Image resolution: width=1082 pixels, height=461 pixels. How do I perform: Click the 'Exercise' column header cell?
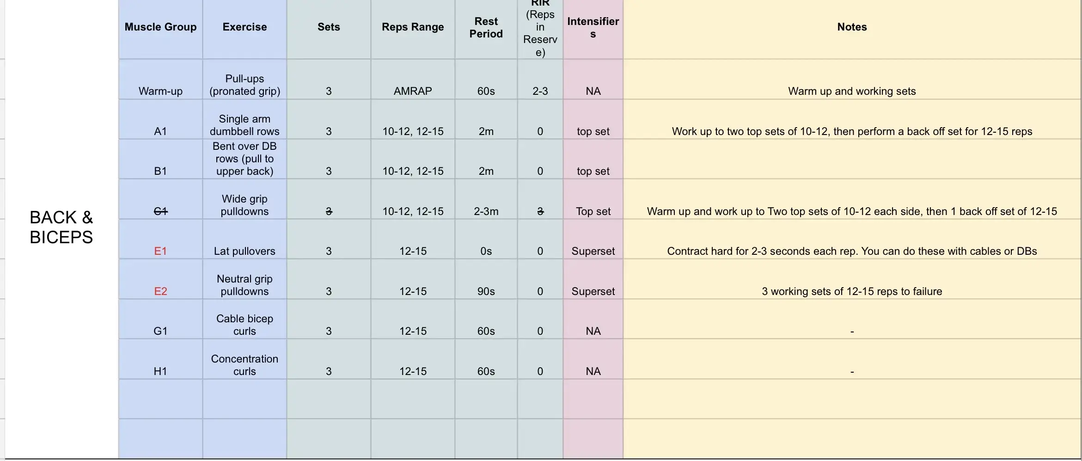click(245, 27)
